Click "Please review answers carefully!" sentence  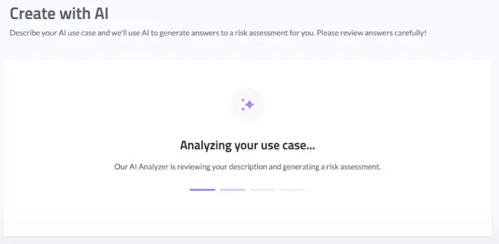pos(371,33)
